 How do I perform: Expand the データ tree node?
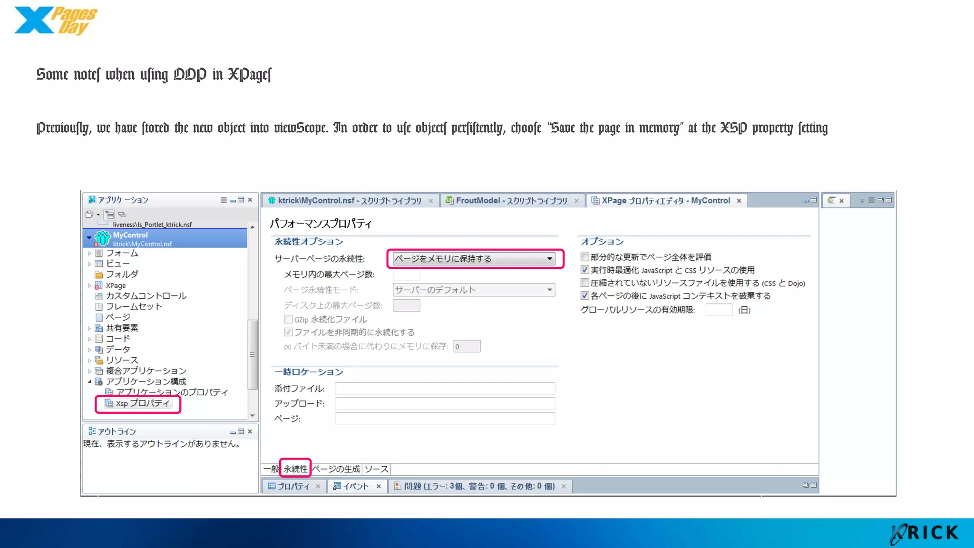click(x=89, y=350)
